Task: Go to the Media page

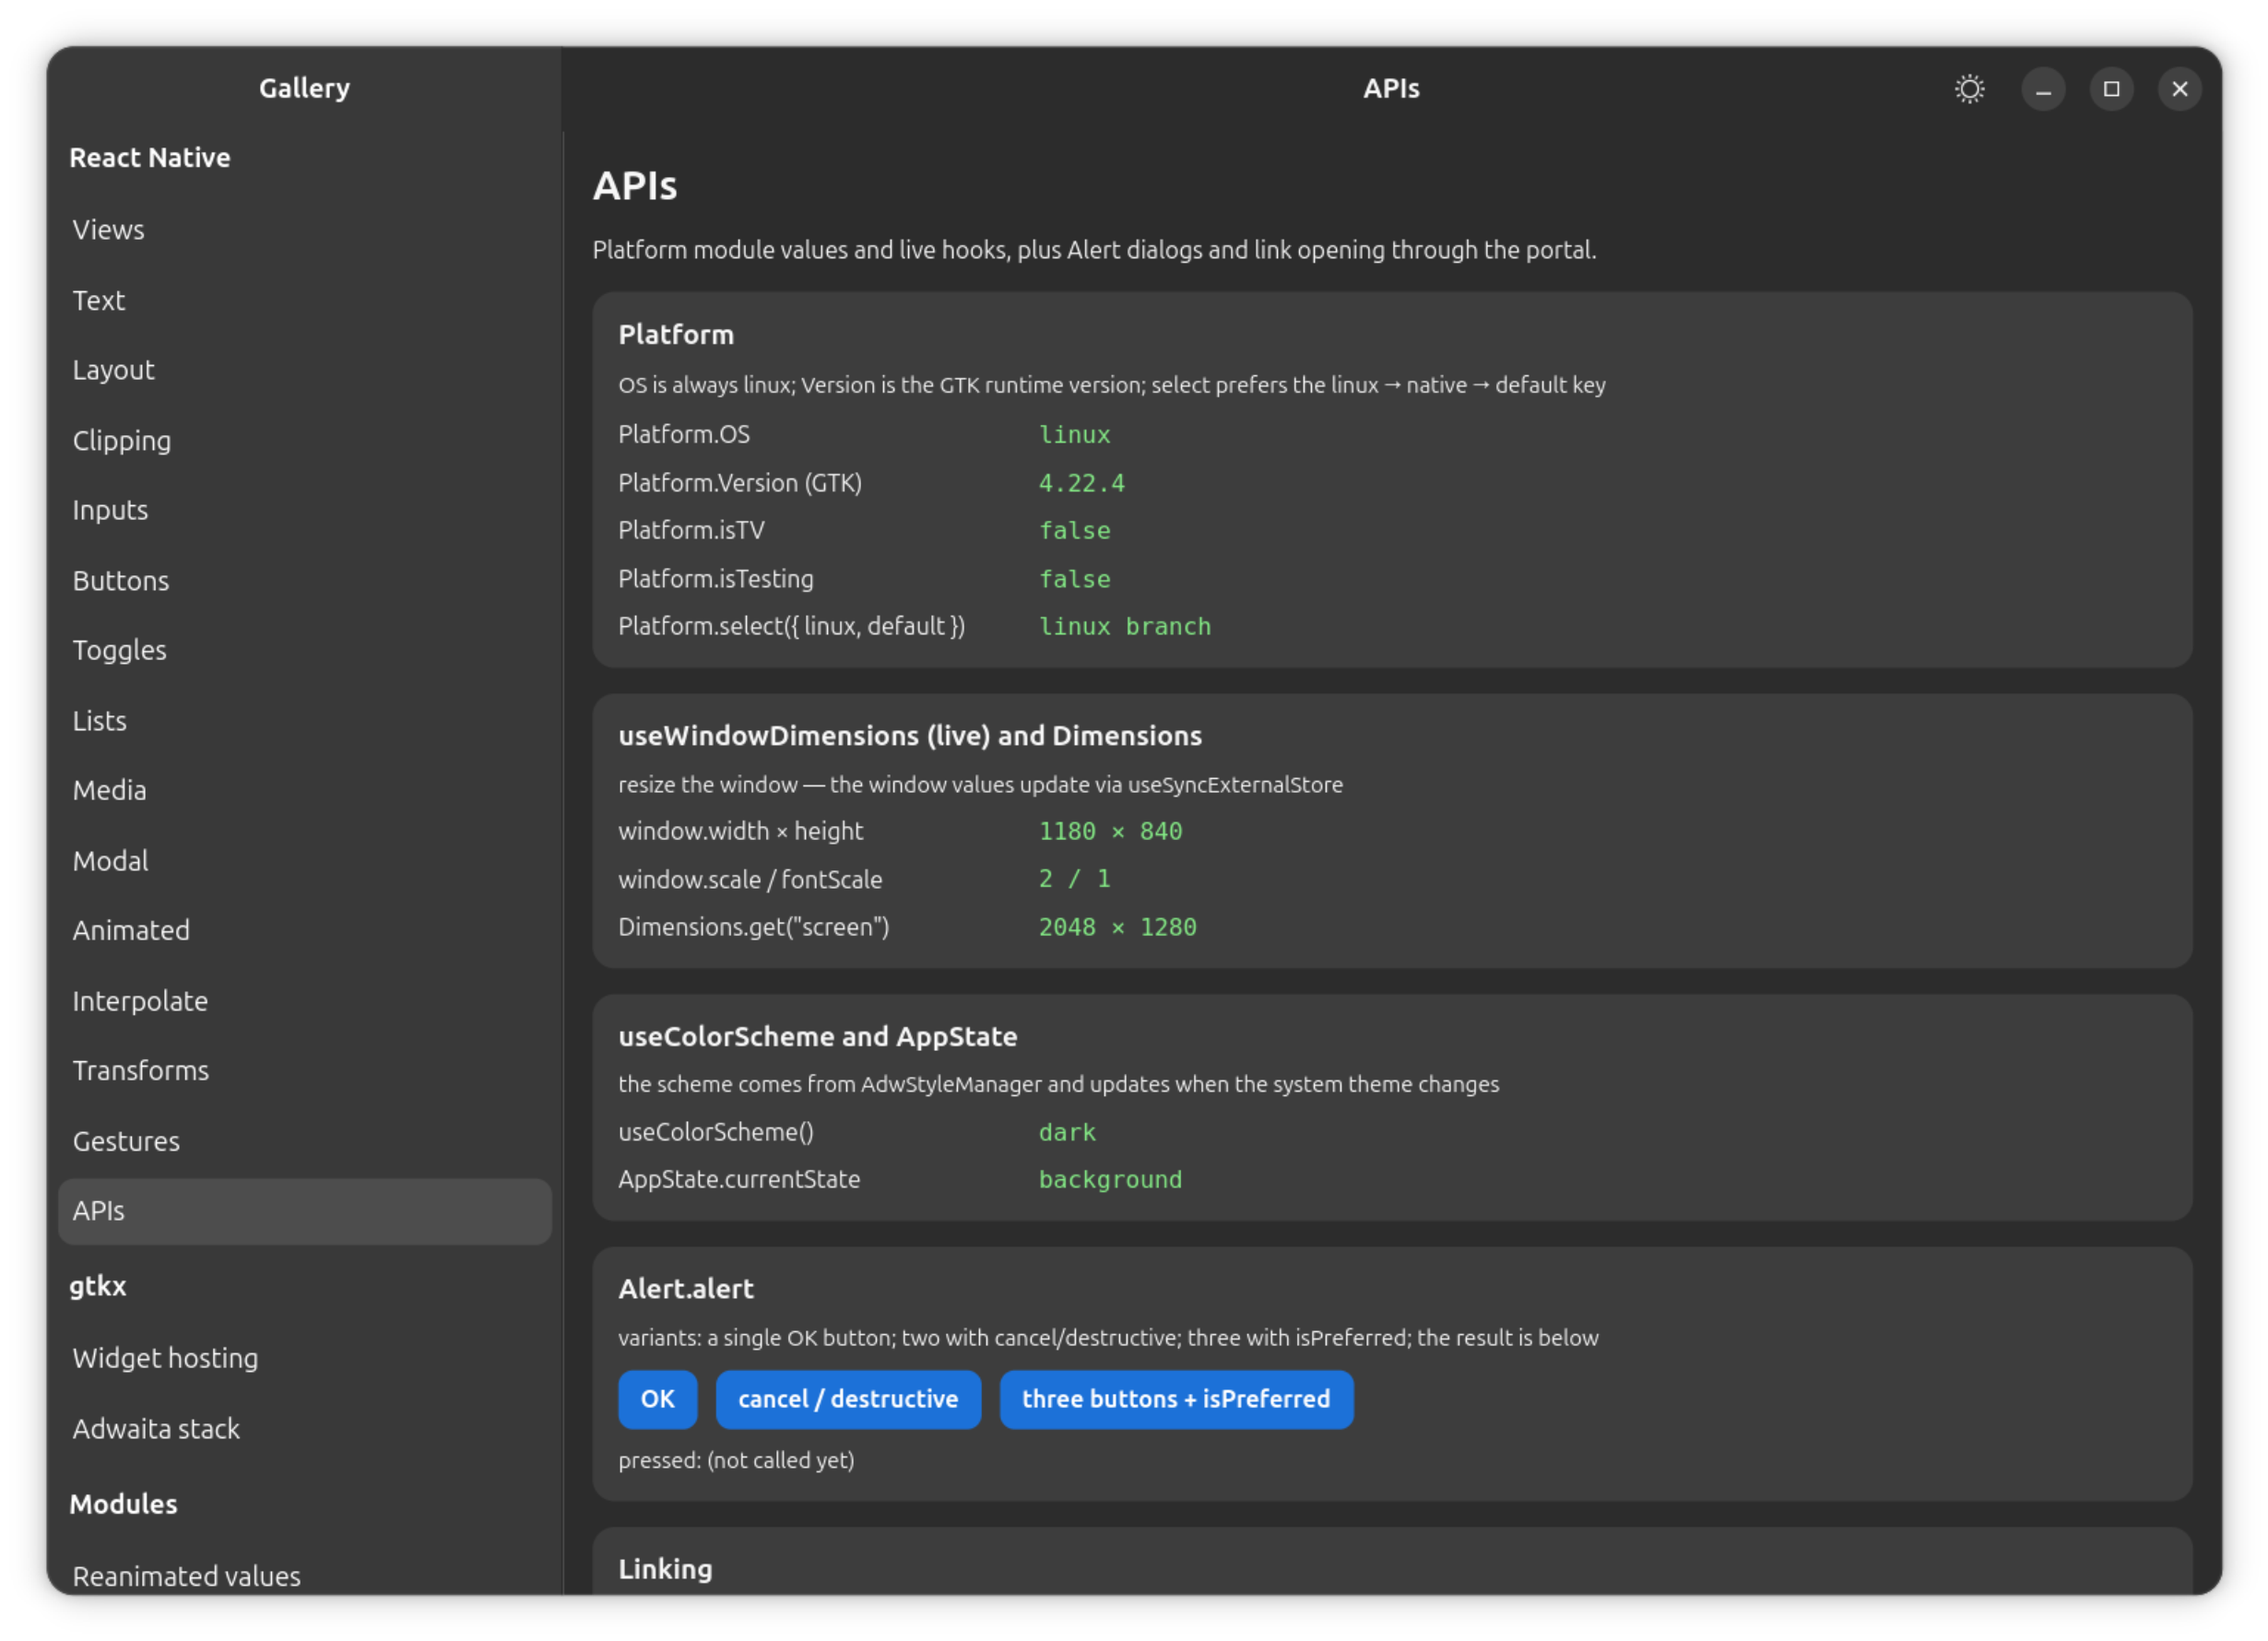Action: coord(305,790)
